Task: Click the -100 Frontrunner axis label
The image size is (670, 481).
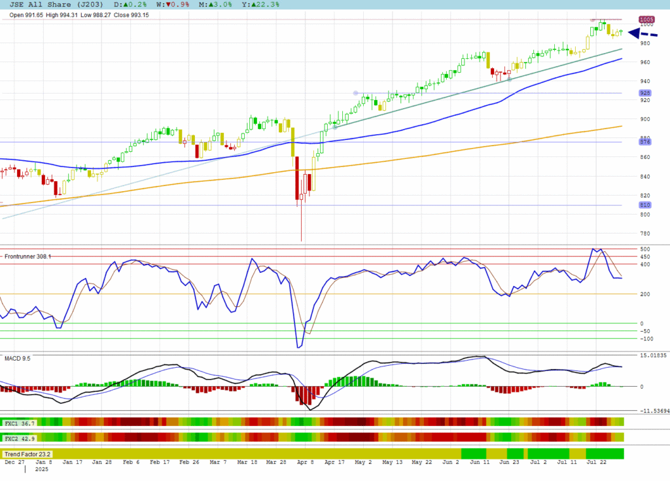Action: 646,339
